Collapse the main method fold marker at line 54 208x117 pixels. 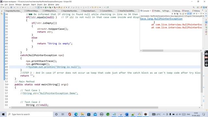click(8, 84)
